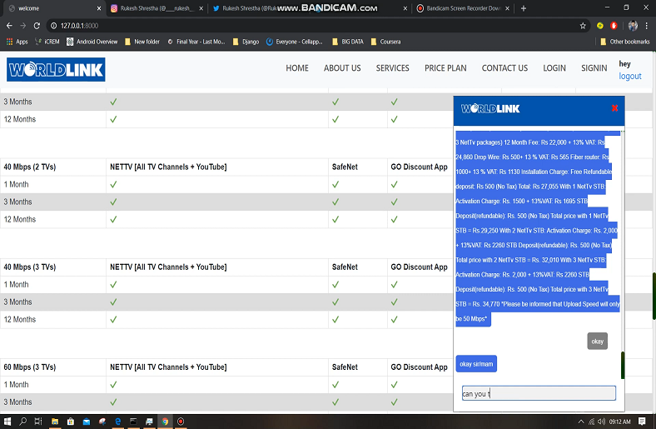
Task: Show hidden tray icons chevron
Action: (581, 422)
